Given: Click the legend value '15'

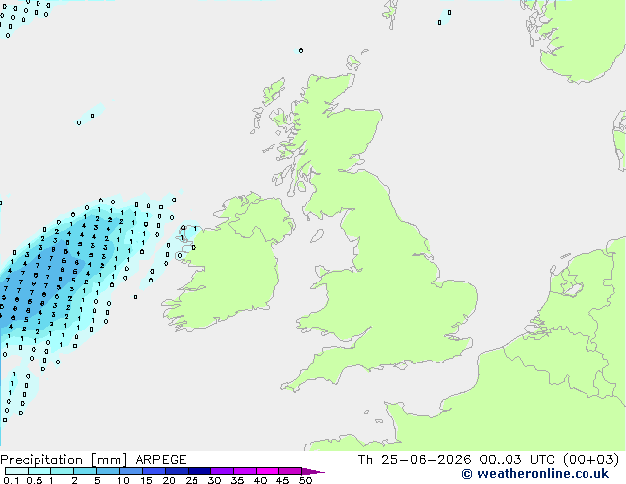Looking at the screenshot, I should 146,480.
